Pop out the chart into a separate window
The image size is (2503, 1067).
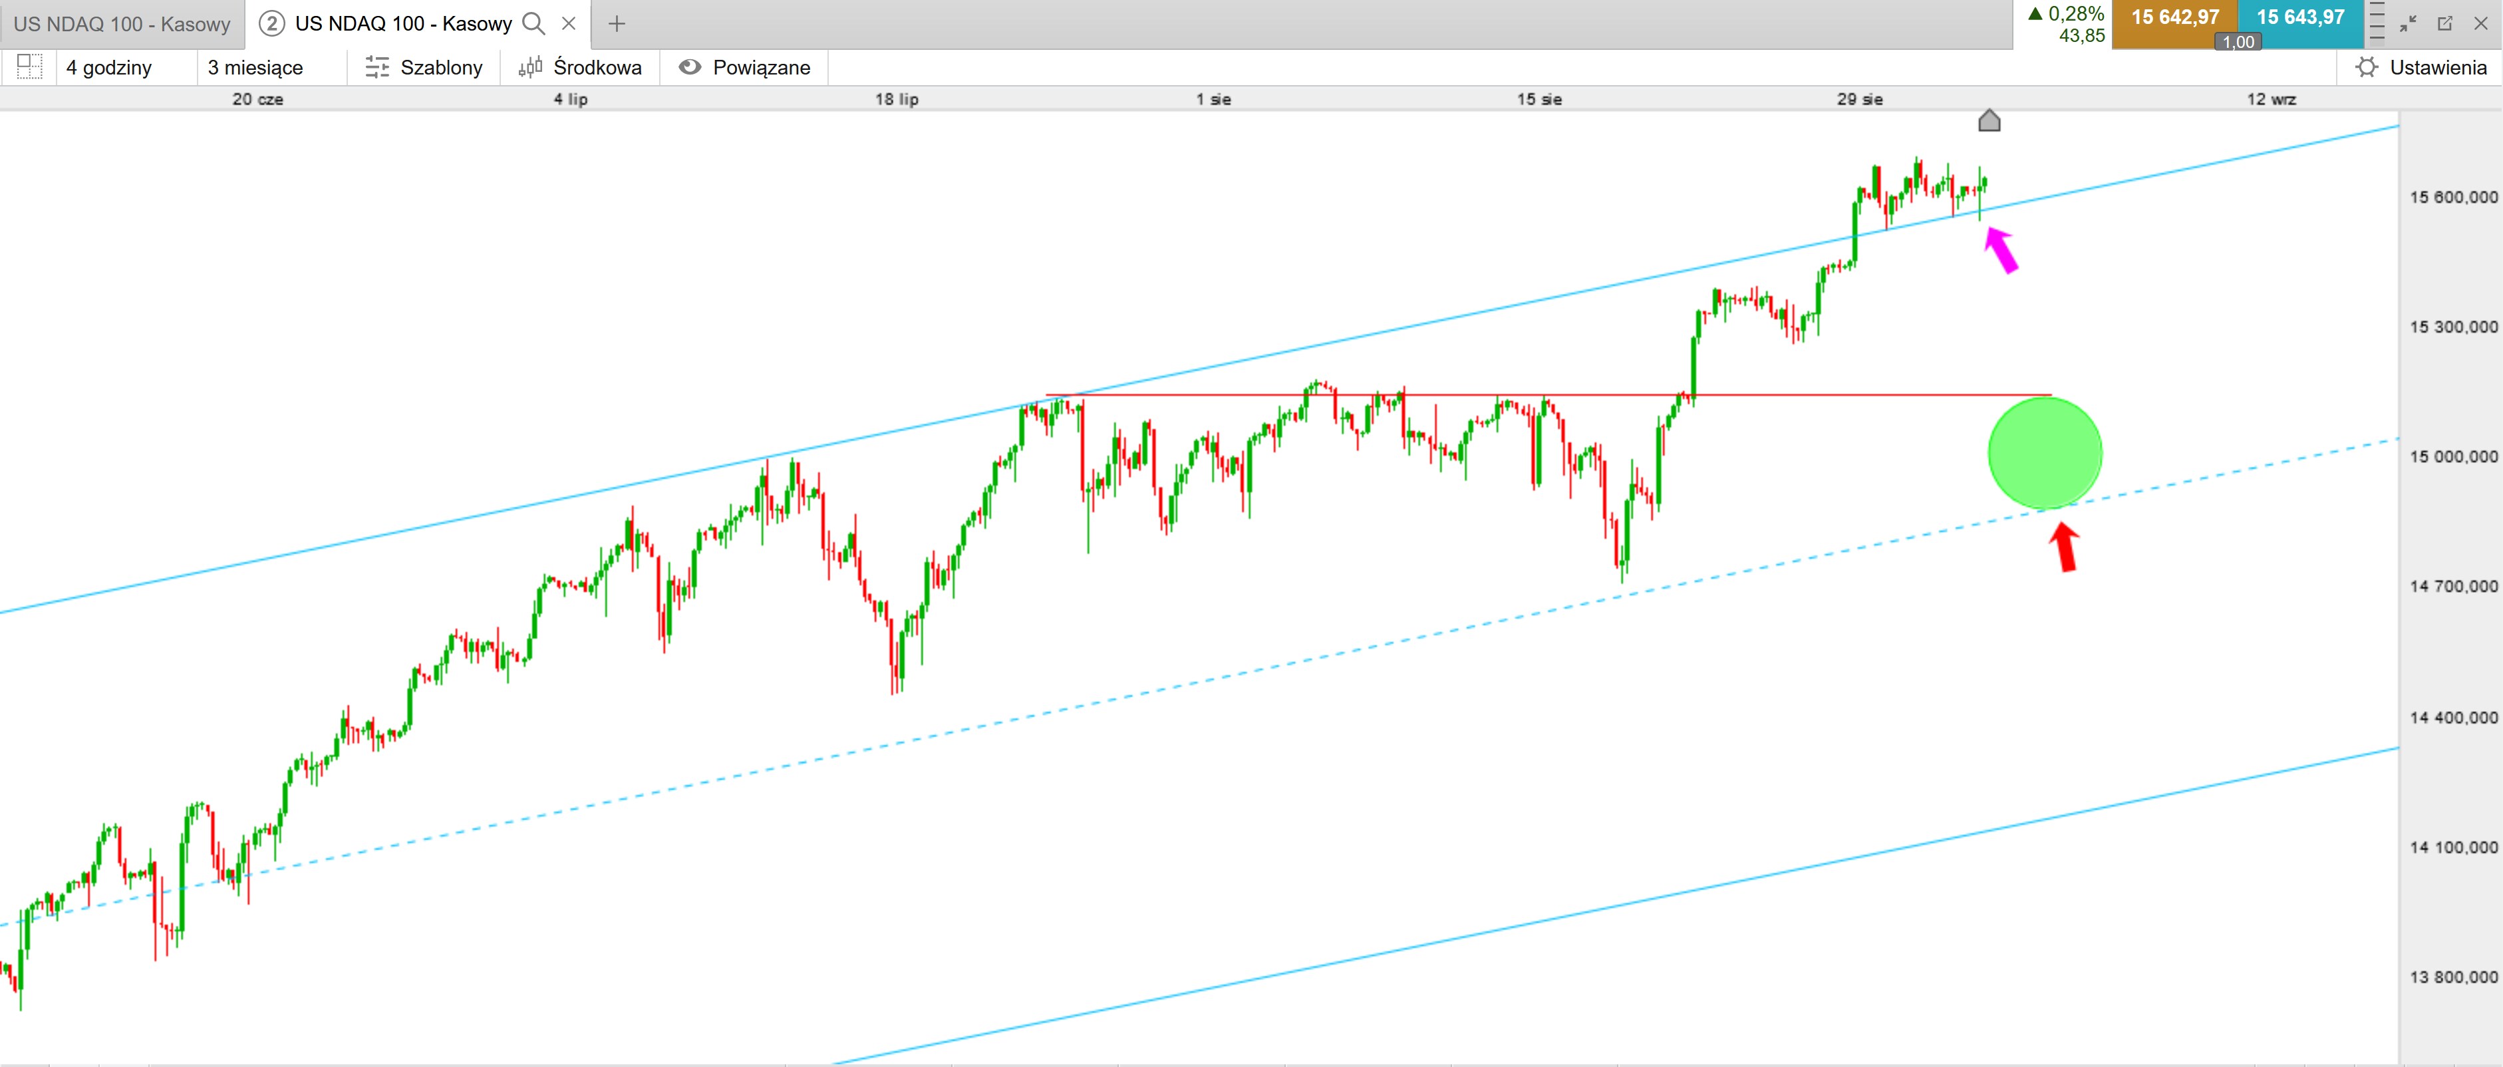point(2444,23)
